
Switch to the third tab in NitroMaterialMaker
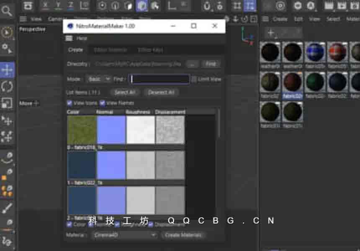pos(150,50)
